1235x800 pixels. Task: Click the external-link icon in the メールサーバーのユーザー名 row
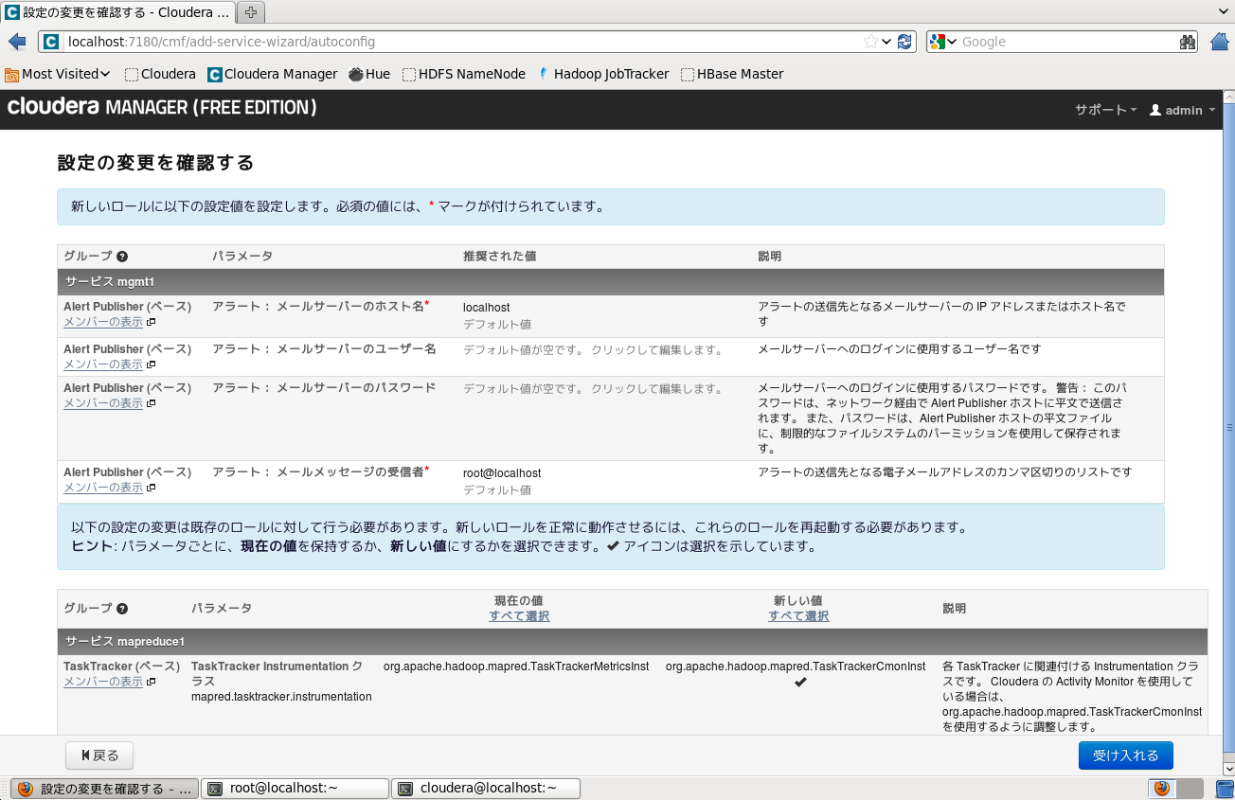coord(151,364)
